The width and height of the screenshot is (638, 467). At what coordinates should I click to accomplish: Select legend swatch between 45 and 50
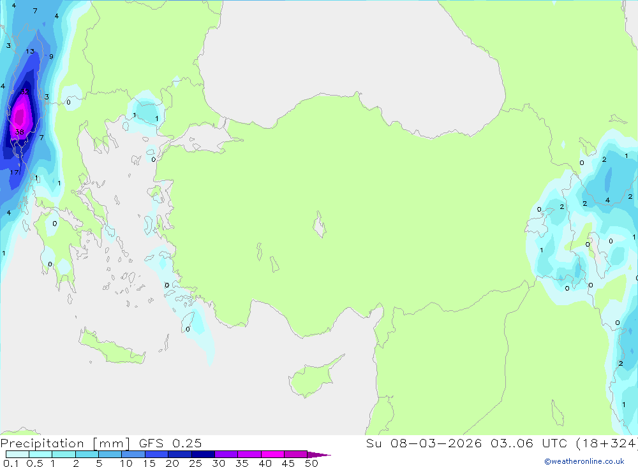point(296,454)
